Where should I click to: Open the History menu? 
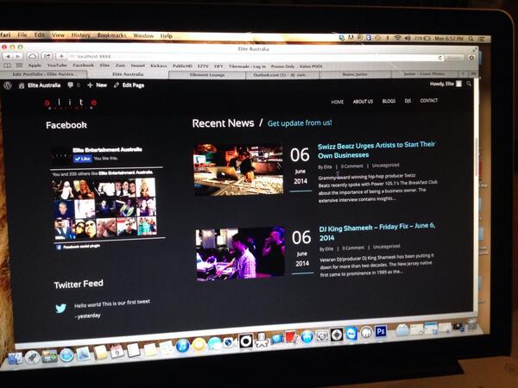click(x=81, y=35)
